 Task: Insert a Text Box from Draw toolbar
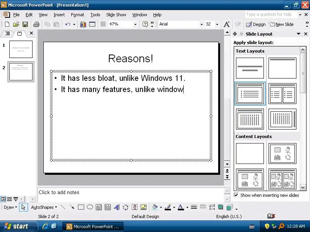(98, 207)
